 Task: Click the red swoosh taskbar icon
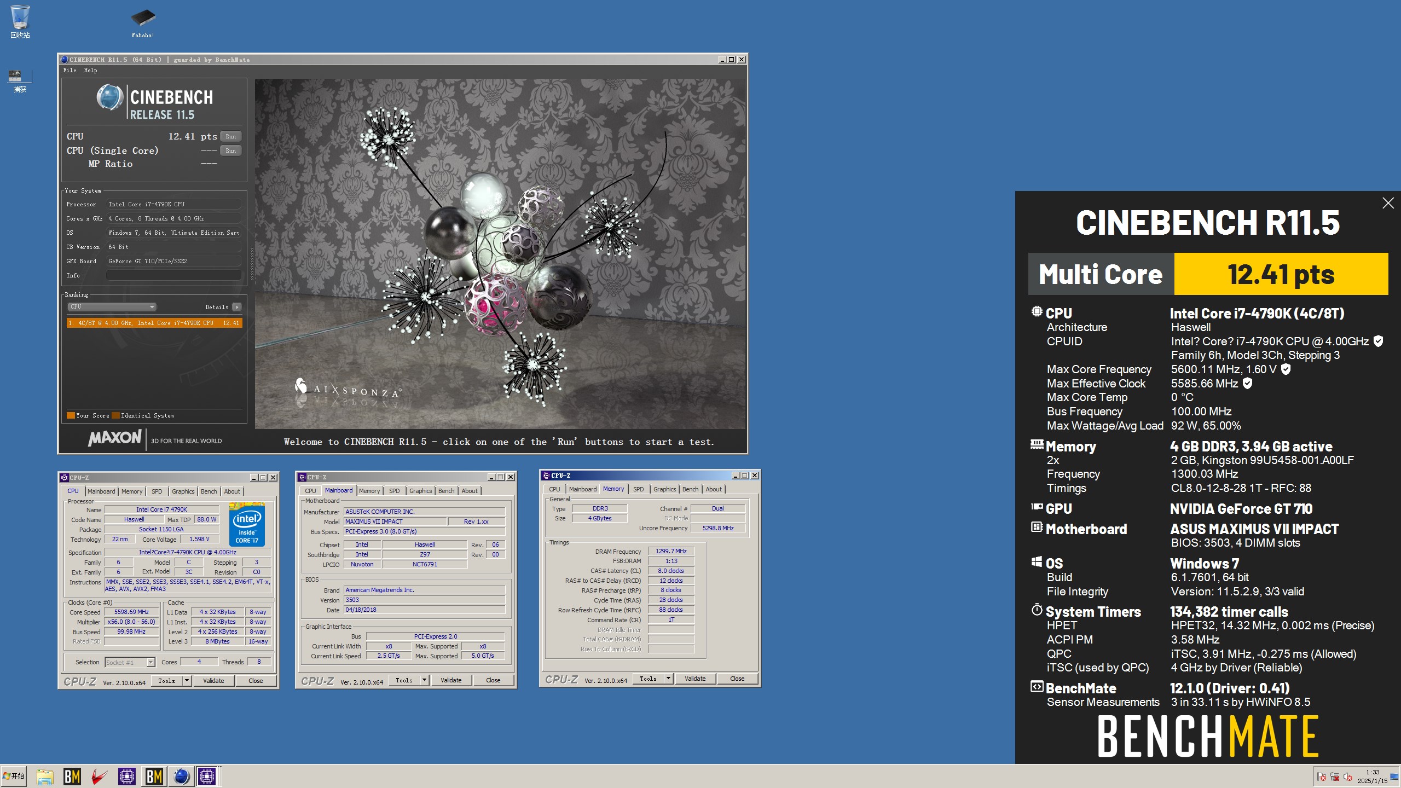click(x=100, y=777)
